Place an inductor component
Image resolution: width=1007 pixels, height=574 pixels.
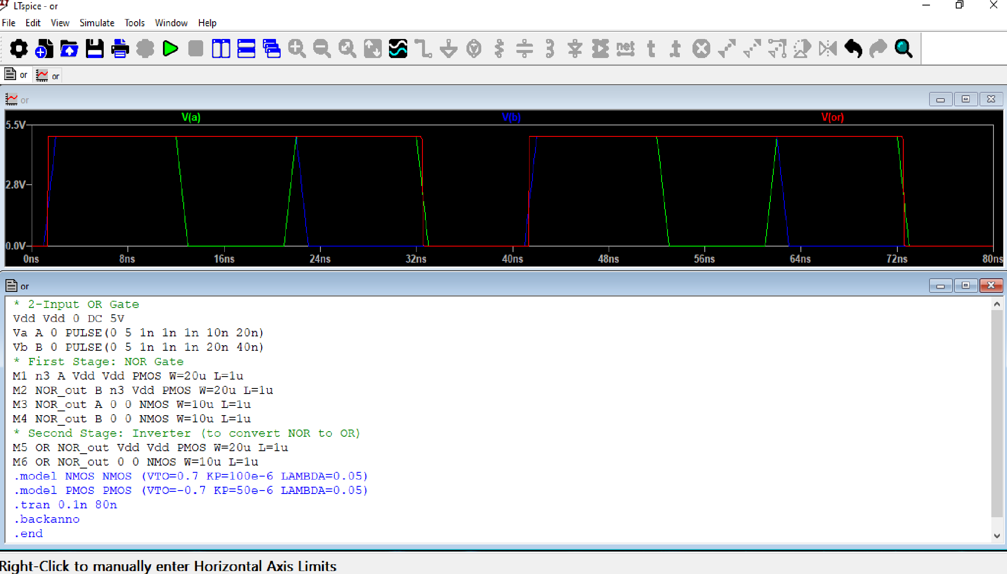(550, 49)
